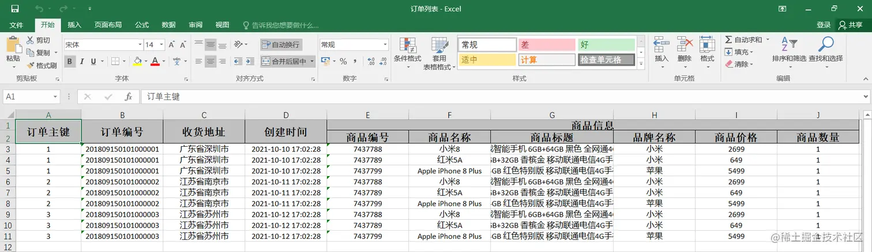Toggle align text right
Screen dimensions: 872x252
[x=223, y=61]
